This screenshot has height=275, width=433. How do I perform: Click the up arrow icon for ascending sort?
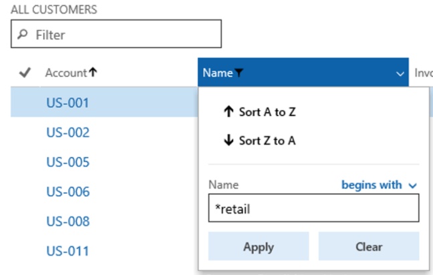(228, 112)
